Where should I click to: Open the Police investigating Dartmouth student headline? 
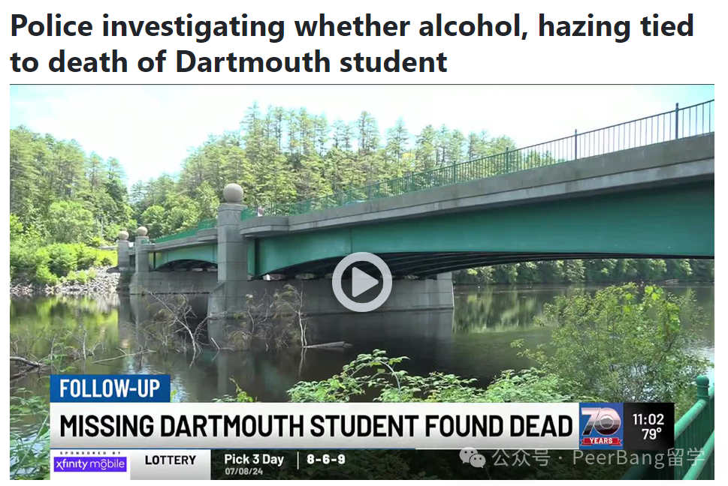pyautogui.click(x=352, y=43)
